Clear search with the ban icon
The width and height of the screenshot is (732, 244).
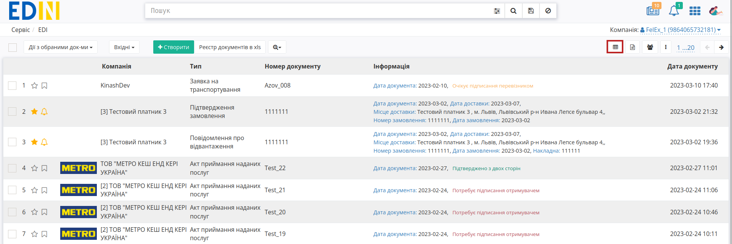[x=548, y=11]
